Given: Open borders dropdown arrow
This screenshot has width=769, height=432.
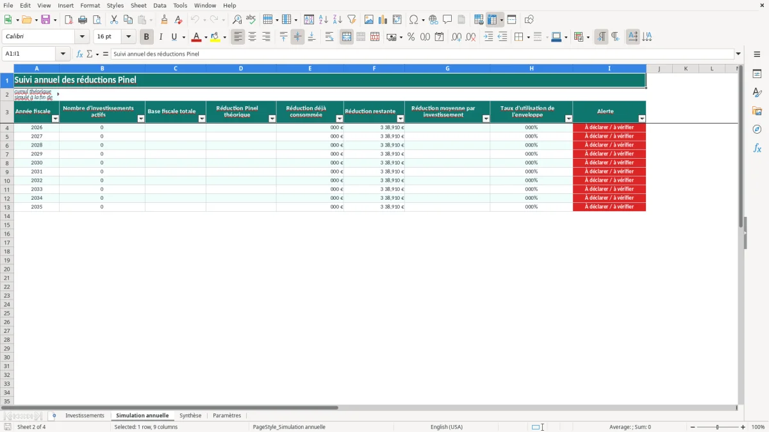Looking at the screenshot, I should coord(527,37).
